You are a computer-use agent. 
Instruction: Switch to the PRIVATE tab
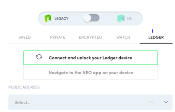[57, 37]
